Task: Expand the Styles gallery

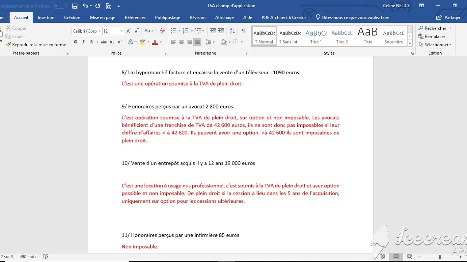Action: (x=410, y=43)
